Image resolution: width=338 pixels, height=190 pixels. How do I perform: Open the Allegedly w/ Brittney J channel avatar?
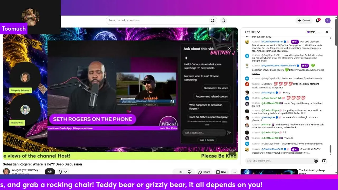click(x=6, y=172)
